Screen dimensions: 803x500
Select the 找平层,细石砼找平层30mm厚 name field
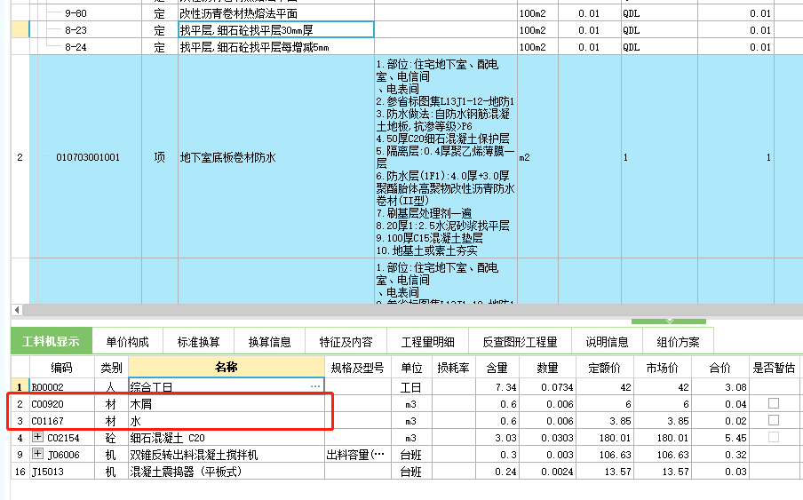click(x=276, y=29)
